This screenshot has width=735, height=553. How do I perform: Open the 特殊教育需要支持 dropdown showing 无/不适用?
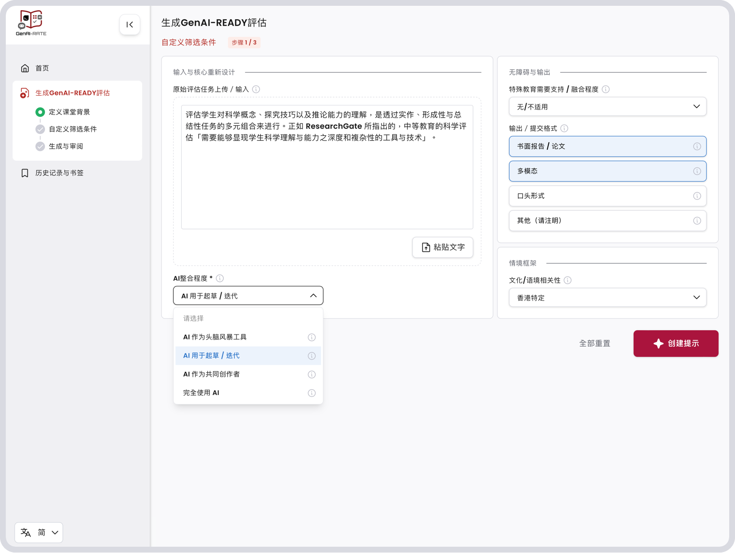pos(607,107)
